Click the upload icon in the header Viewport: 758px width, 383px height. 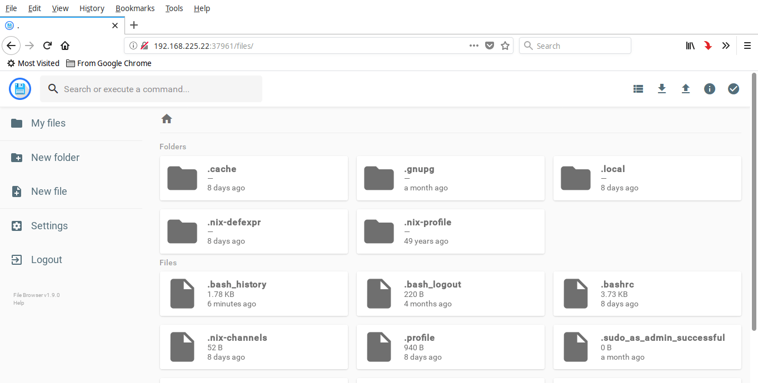[686, 89]
